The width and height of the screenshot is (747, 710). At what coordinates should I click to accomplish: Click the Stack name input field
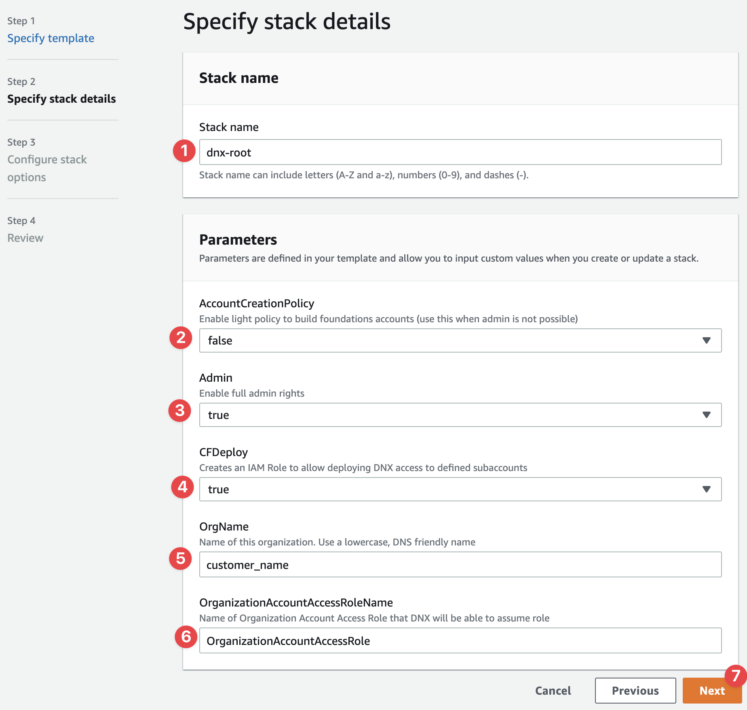point(460,152)
